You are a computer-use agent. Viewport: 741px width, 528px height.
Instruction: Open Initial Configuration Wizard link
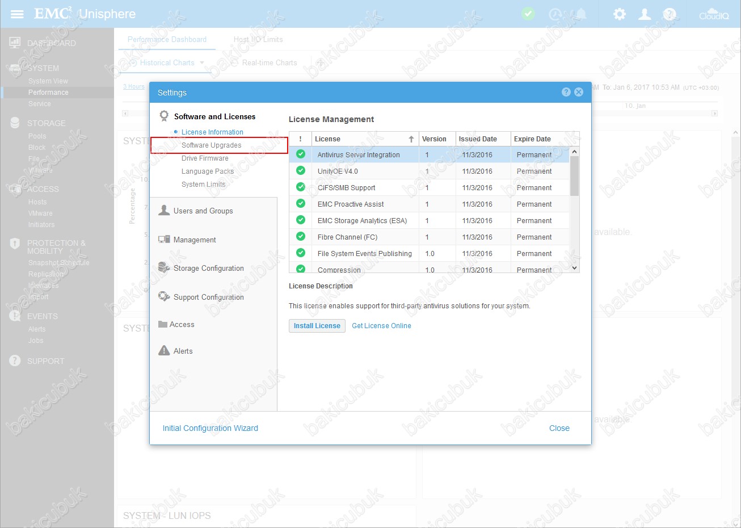tap(210, 428)
